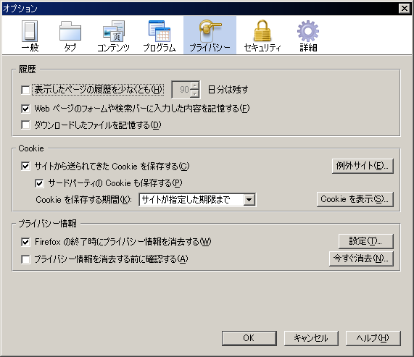Image resolution: width=414 pixels, height=357 pixels.
Task: Check ダウンロードしたファイルを記憶する
Action: click(25, 125)
